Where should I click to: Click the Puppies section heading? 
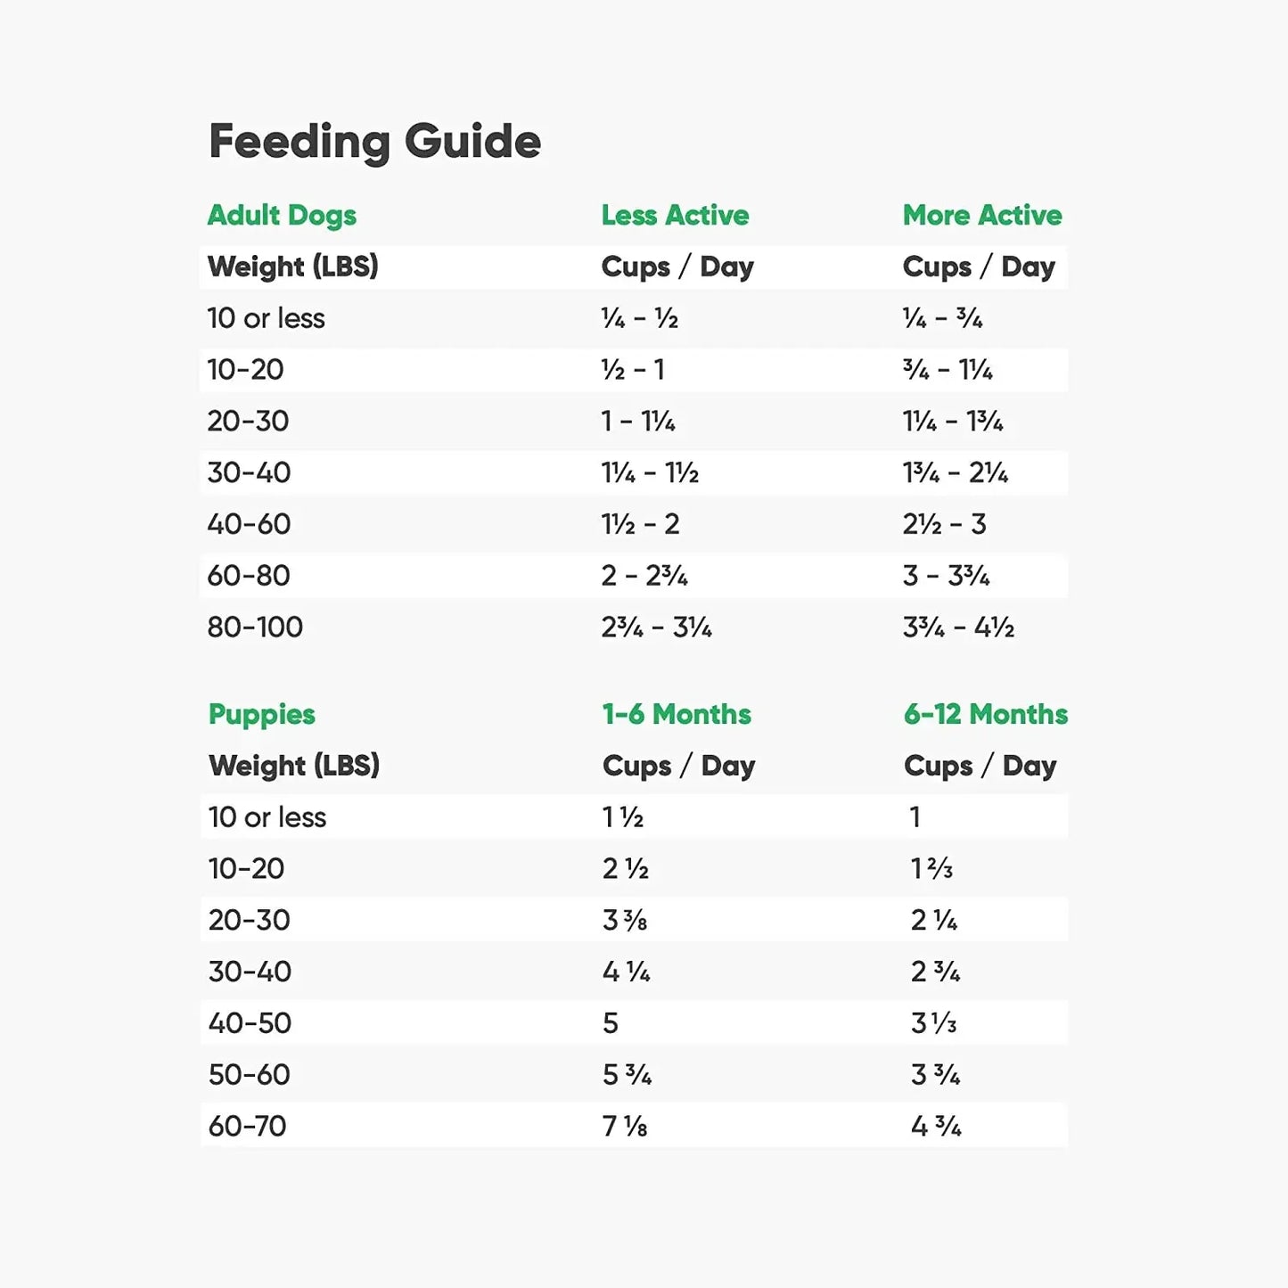261,715
